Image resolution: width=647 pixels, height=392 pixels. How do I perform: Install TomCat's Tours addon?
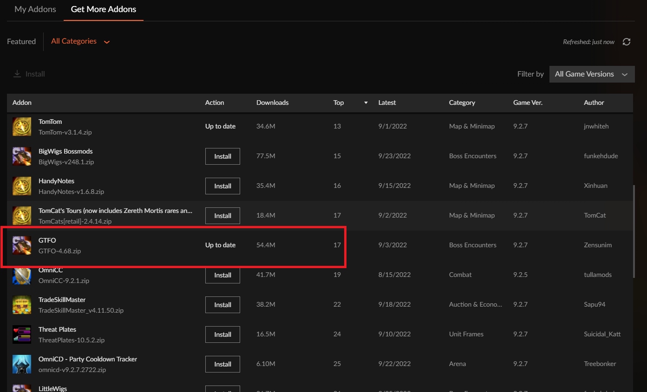point(222,216)
